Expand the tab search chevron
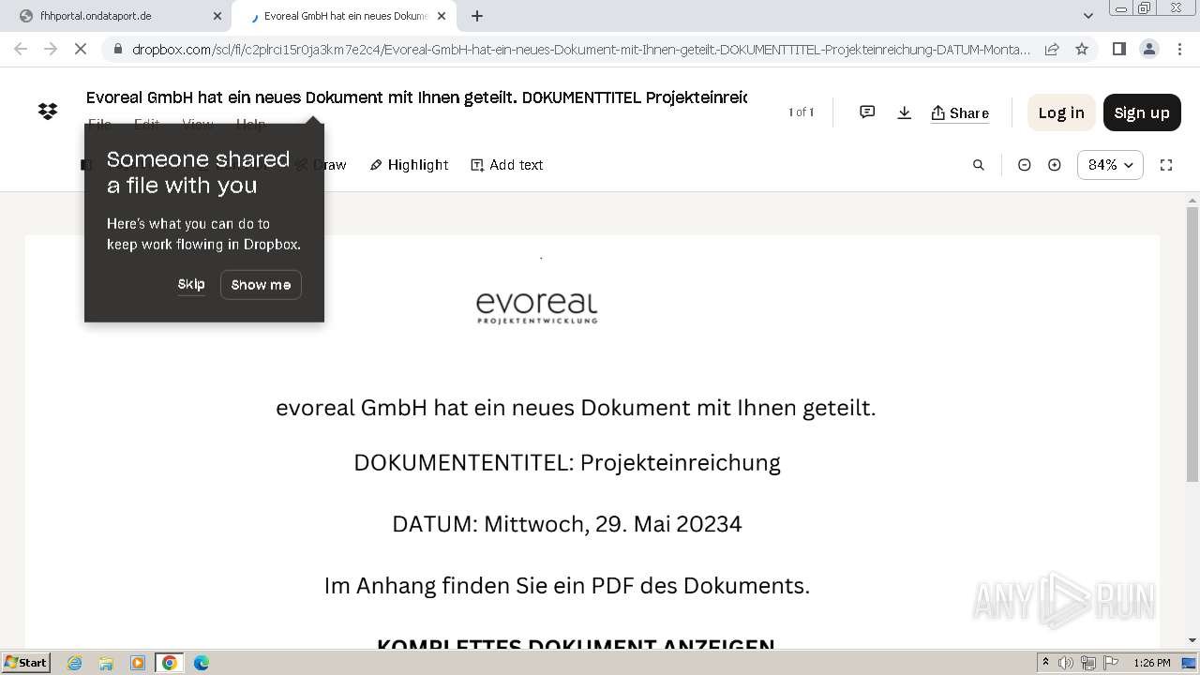The image size is (1200, 675). pyautogui.click(x=1088, y=16)
